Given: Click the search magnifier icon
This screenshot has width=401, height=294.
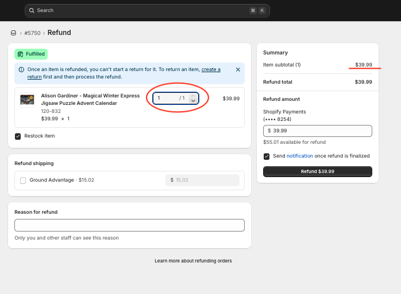Looking at the screenshot, I should point(32,10).
